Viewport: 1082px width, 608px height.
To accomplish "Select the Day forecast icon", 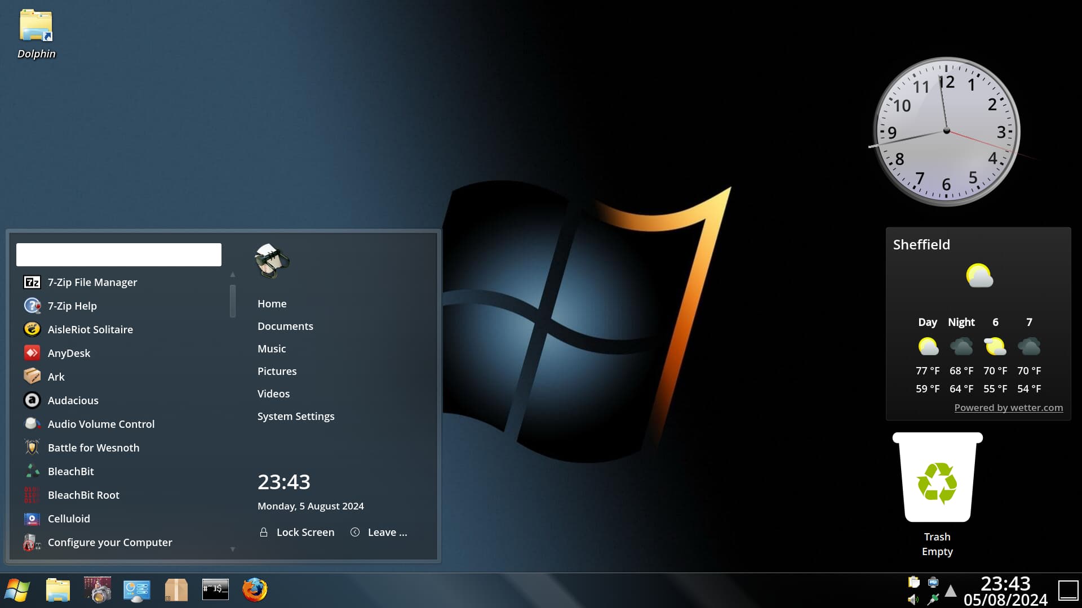I will (x=928, y=346).
